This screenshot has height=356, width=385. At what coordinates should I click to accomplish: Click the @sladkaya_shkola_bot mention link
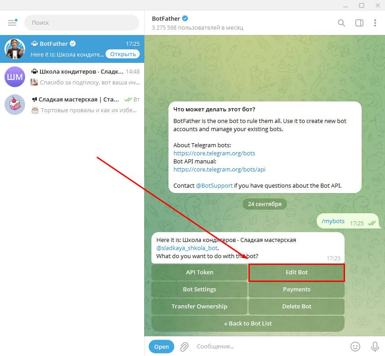click(187, 248)
